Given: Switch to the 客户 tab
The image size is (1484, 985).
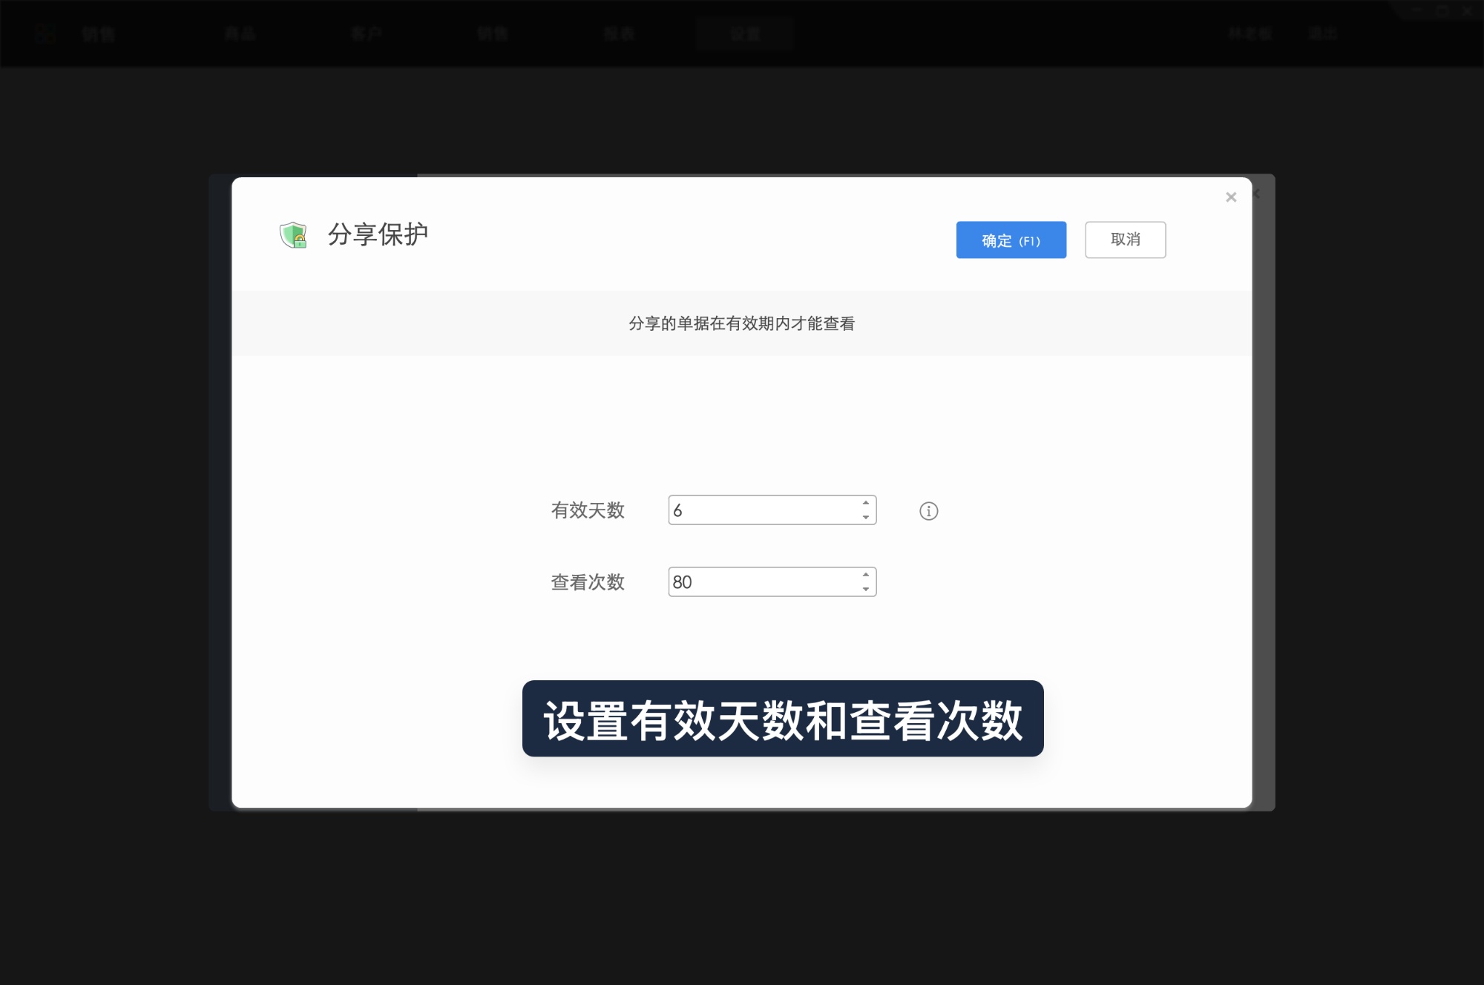Looking at the screenshot, I should click(367, 33).
